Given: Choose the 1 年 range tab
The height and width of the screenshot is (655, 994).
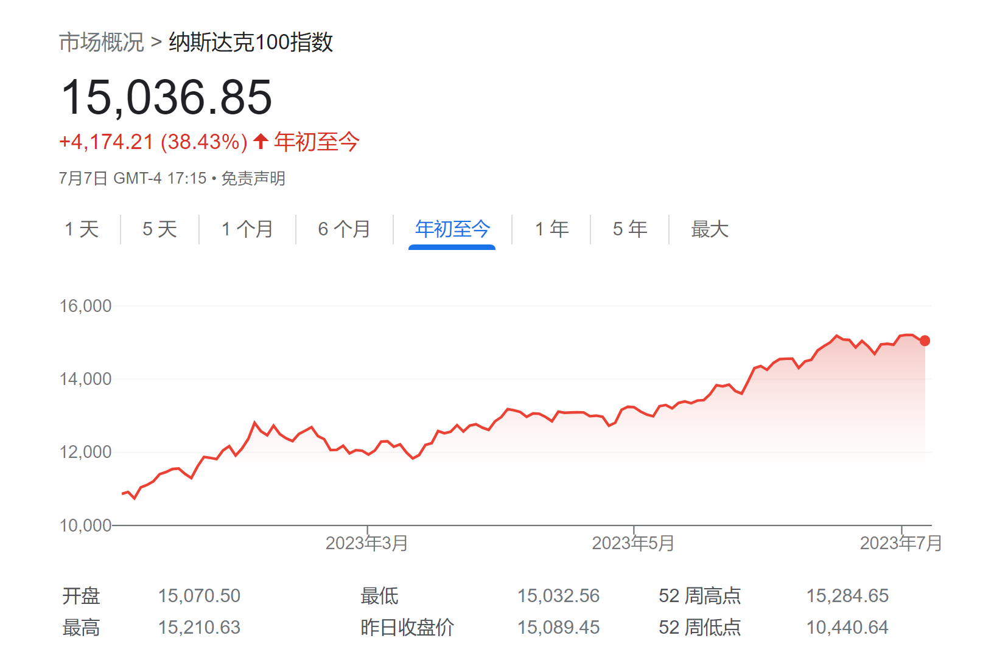Looking at the screenshot, I should coord(551,229).
